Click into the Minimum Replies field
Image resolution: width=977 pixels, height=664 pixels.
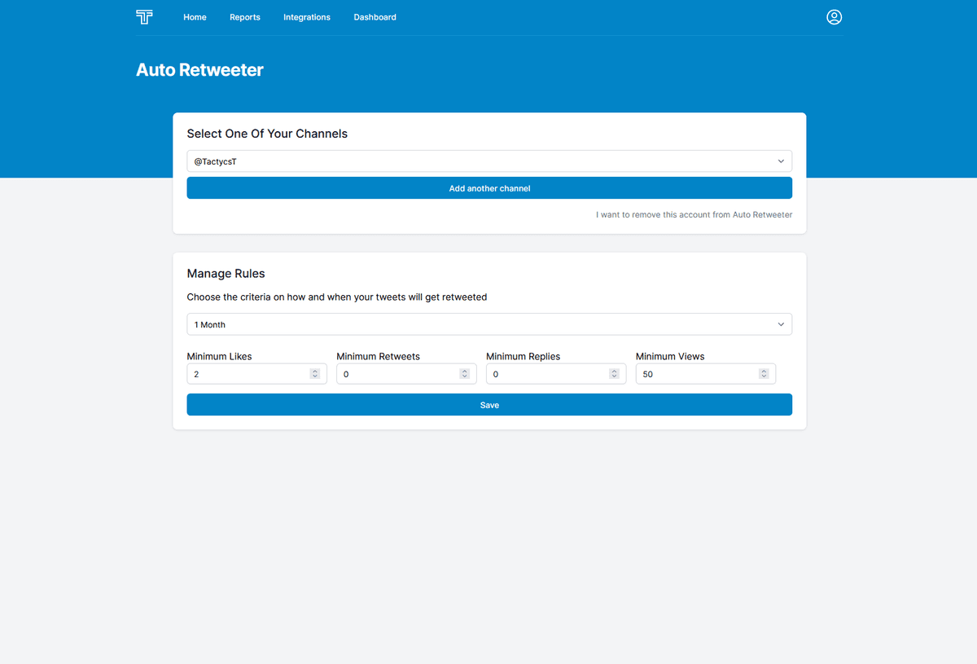547,374
